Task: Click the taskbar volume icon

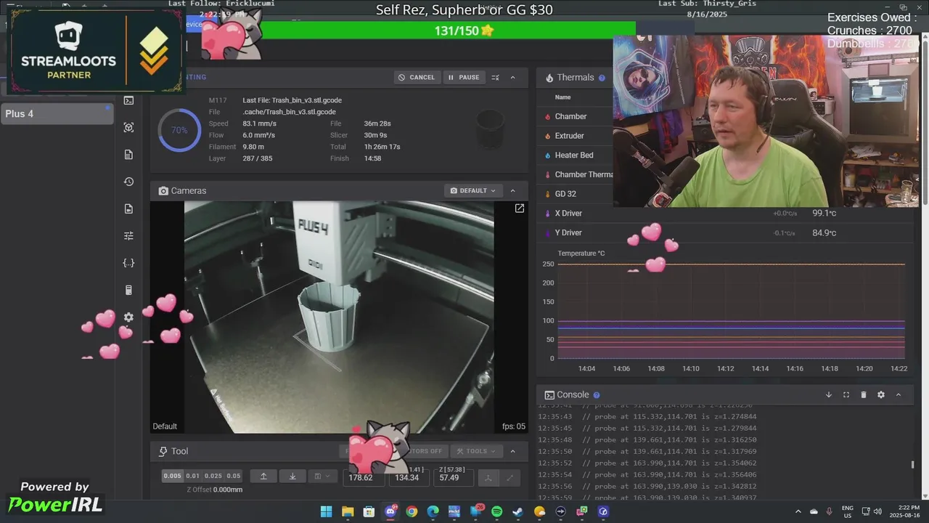Action: 877,511
